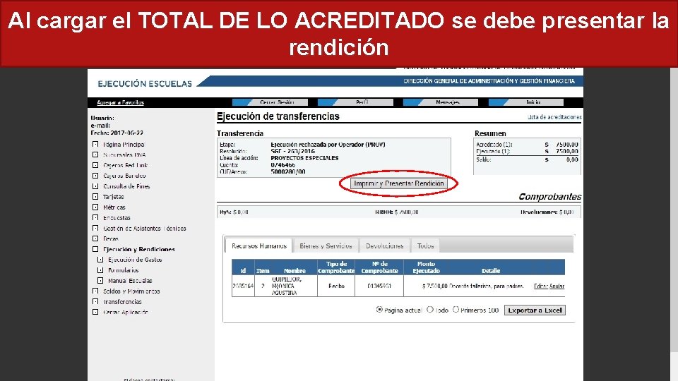Click Cerrar Aplicación in the sidebar
Viewport: 678px width, 381px height.
(x=126, y=312)
